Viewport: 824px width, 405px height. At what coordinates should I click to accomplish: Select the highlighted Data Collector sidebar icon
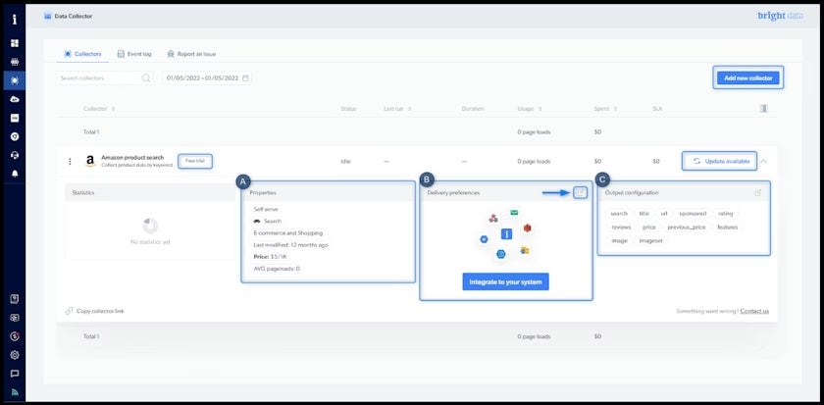(14, 80)
